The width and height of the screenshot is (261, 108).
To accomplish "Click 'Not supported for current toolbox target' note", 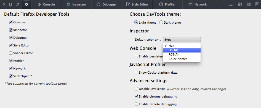I will point(36,84).
